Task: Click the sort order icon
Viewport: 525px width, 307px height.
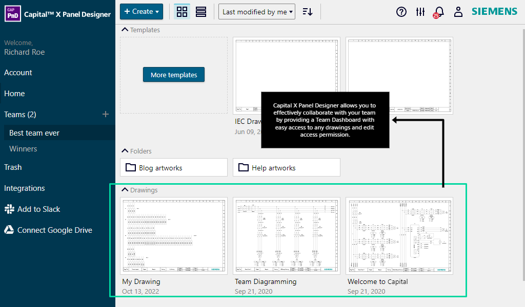Action: [x=308, y=12]
